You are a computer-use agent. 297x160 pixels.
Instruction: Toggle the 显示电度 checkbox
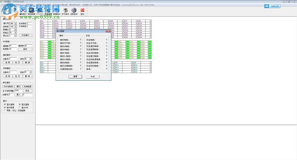5,107
